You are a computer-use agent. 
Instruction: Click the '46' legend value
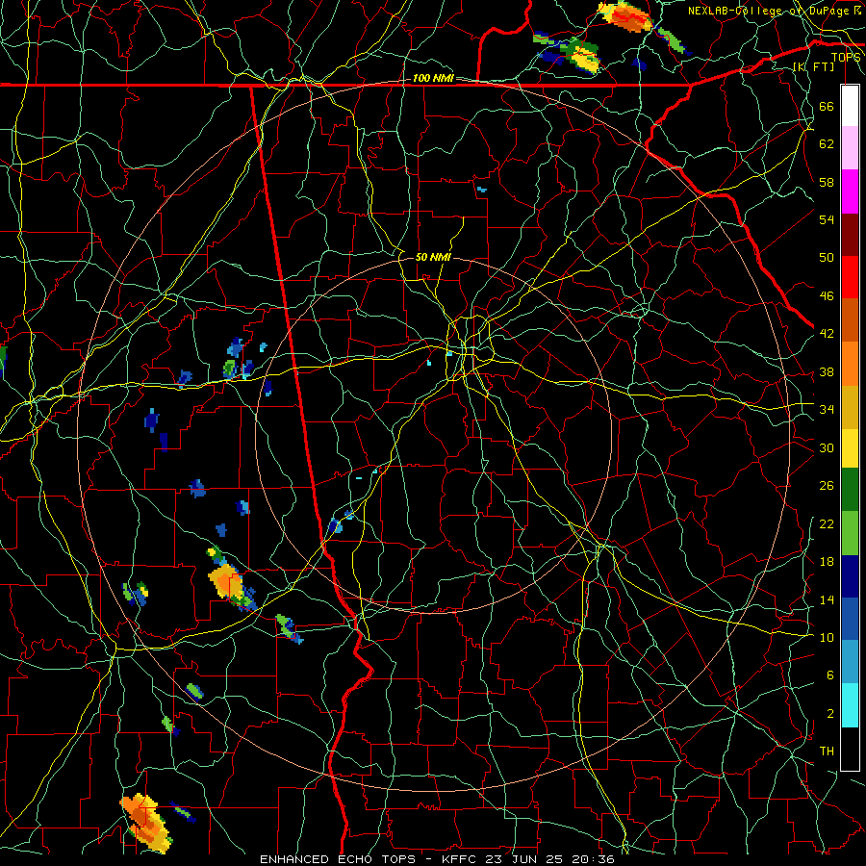(827, 296)
